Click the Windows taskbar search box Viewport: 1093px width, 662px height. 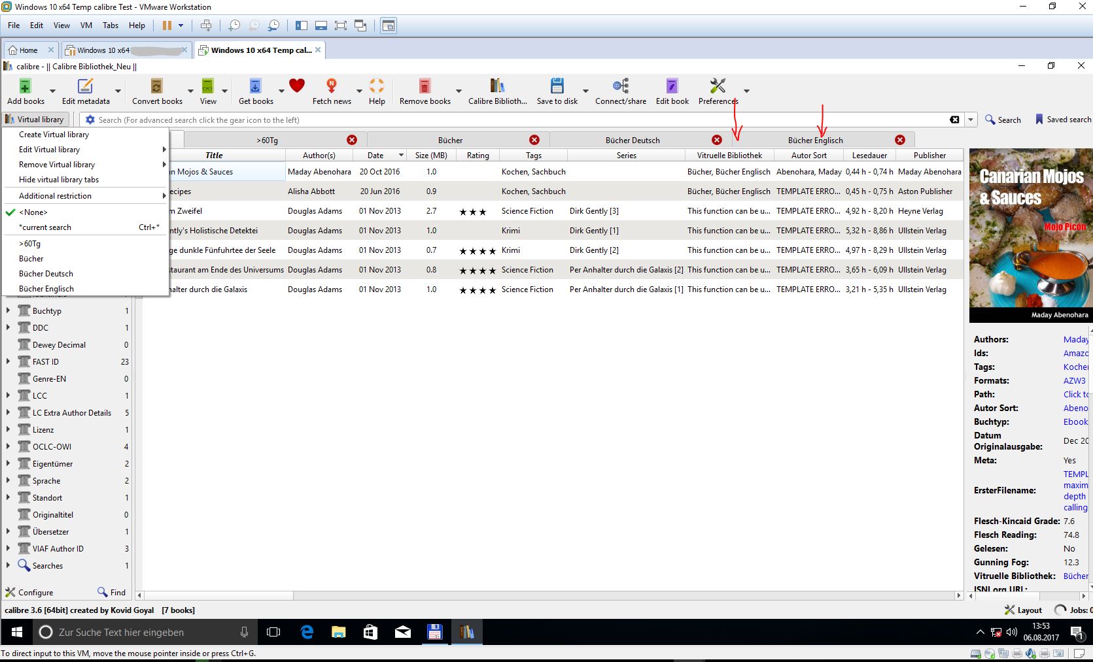coord(145,632)
